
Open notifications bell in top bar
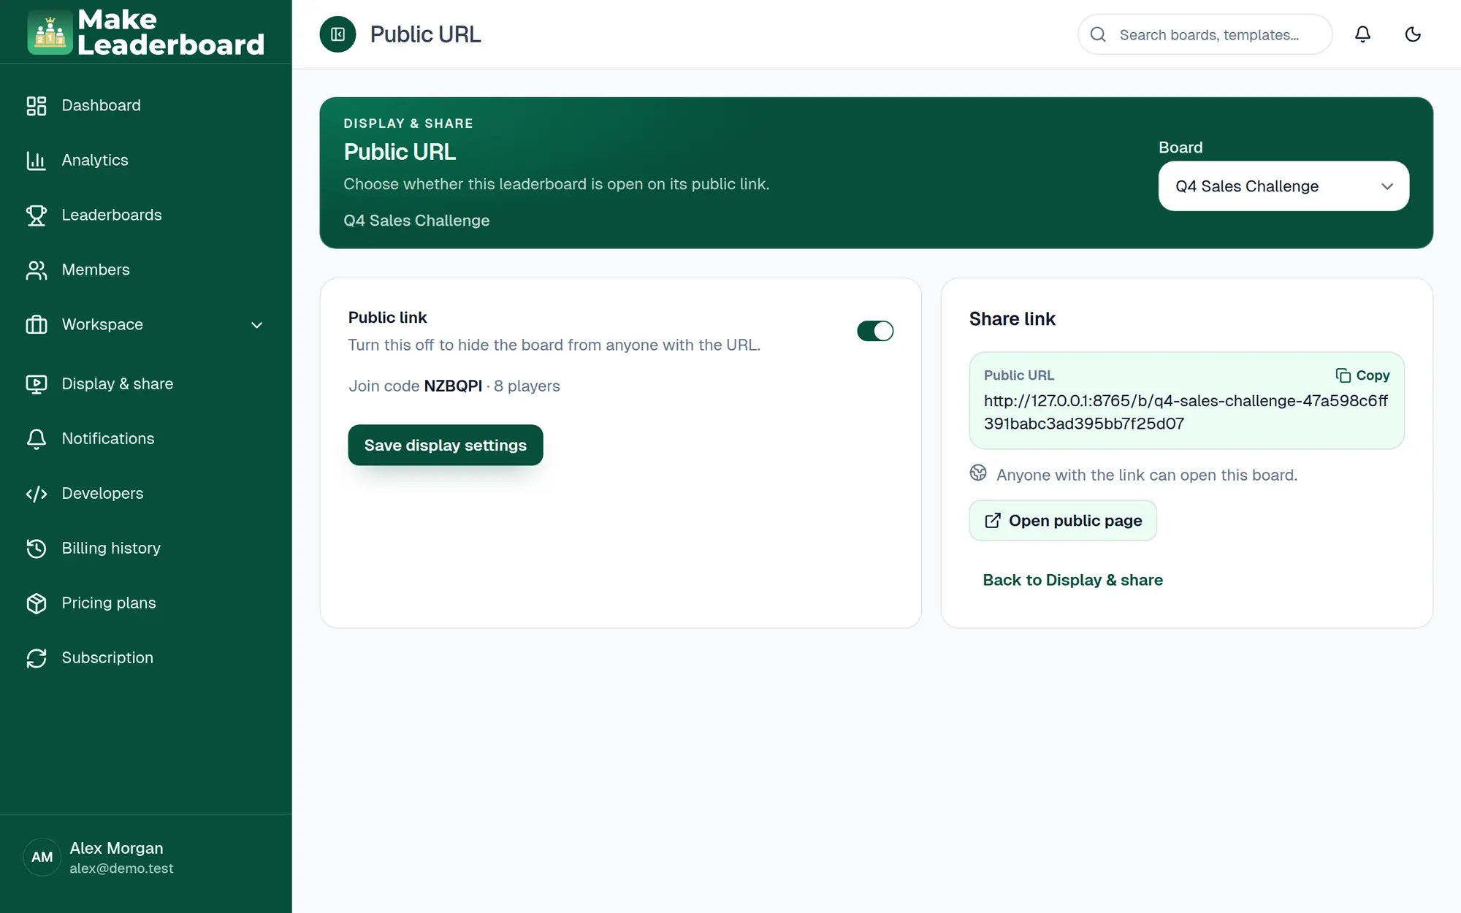[x=1362, y=34]
